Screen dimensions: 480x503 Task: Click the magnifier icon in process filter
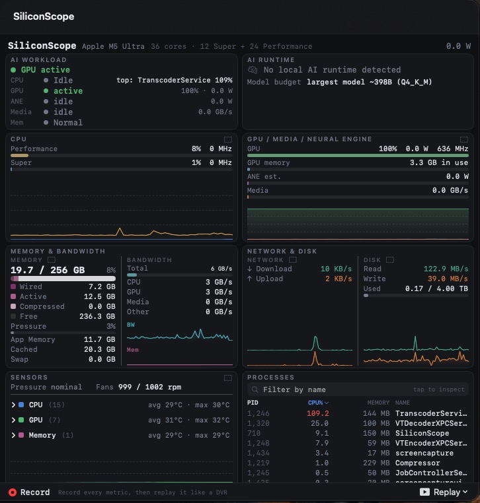pyautogui.click(x=255, y=389)
